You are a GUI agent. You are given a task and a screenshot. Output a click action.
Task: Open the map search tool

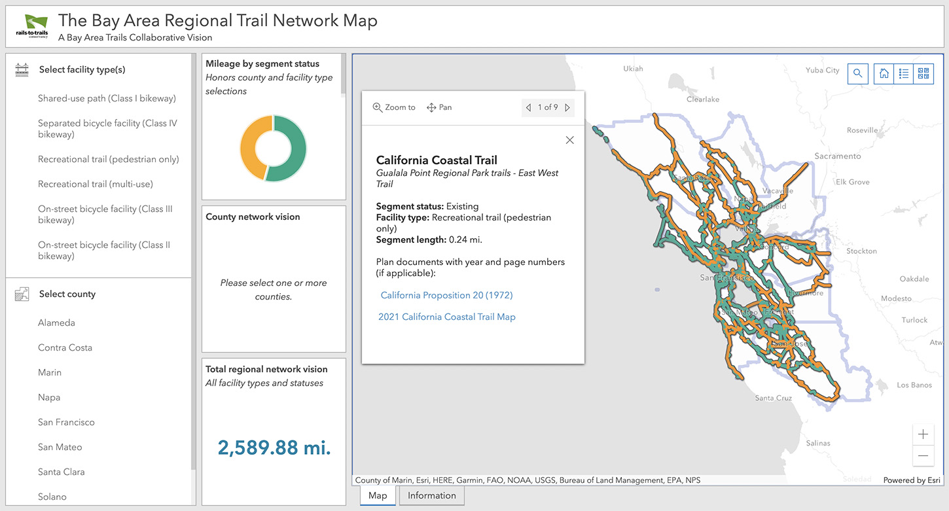tap(857, 73)
